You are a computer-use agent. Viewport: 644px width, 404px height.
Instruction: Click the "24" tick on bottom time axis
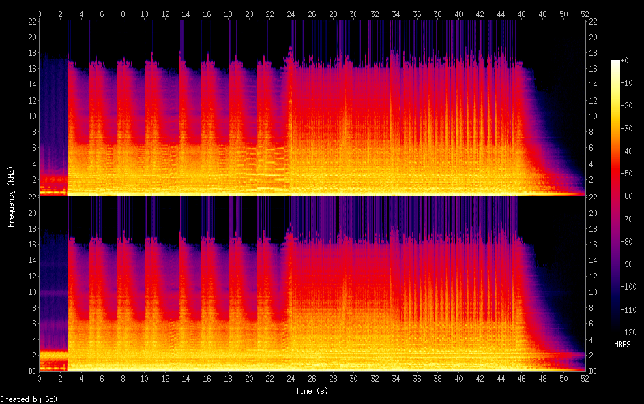coord(291,379)
